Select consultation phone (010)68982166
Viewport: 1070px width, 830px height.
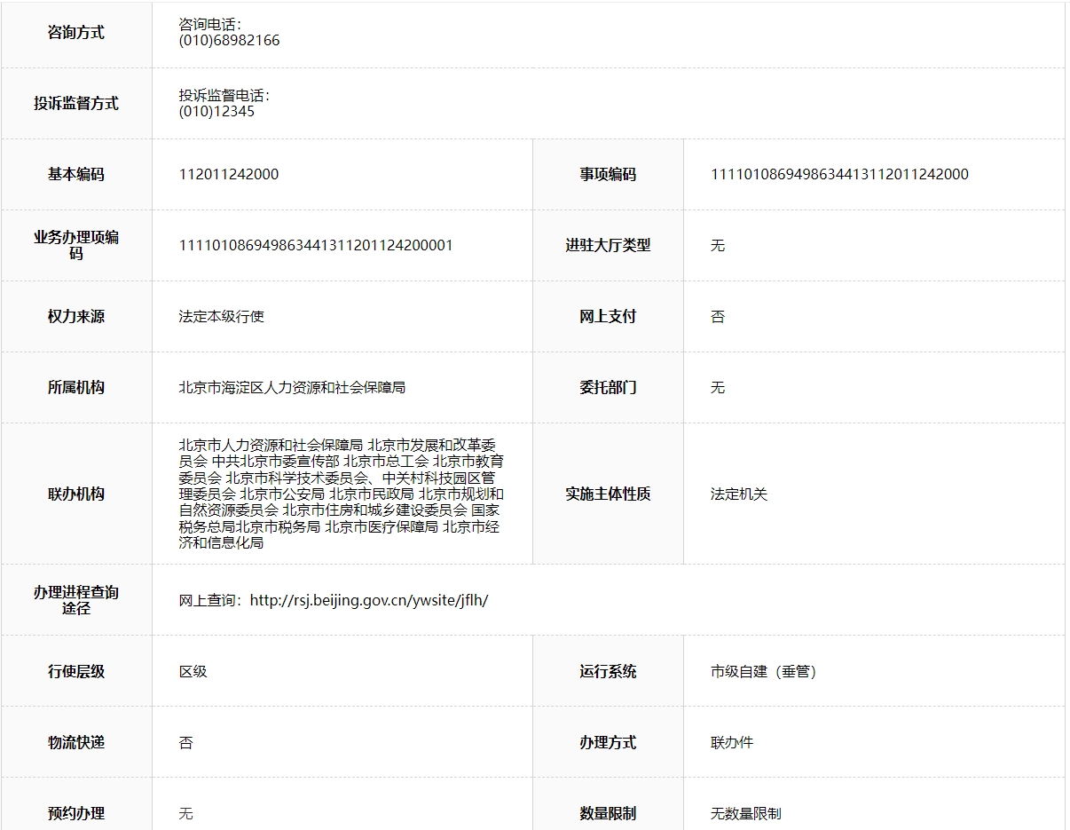point(229,41)
